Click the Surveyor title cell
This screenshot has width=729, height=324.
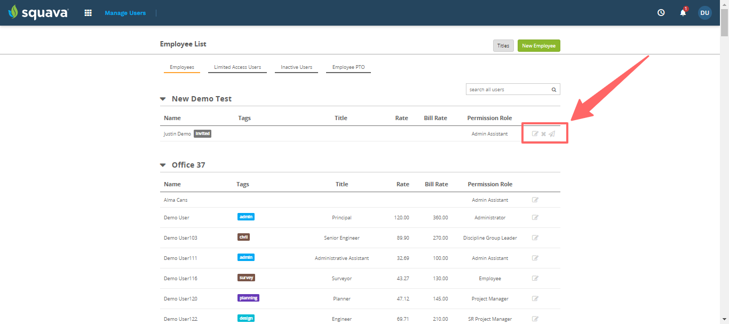342,279
